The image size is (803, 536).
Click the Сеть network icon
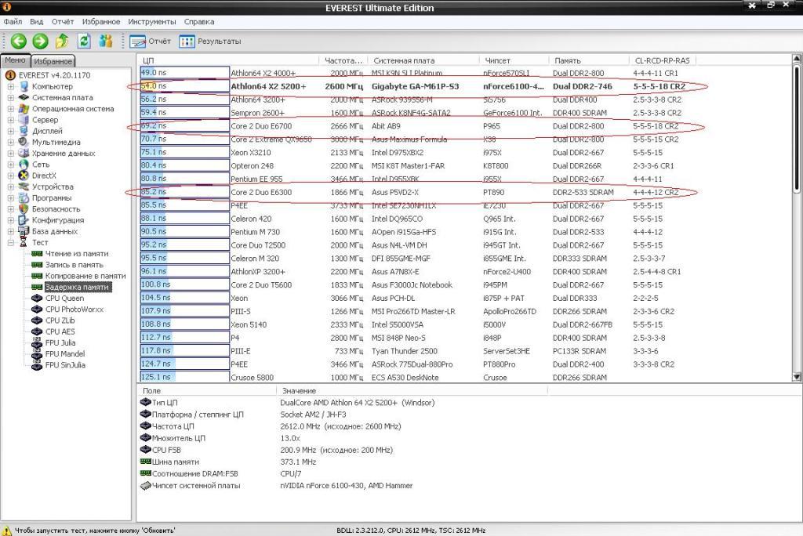[24, 165]
